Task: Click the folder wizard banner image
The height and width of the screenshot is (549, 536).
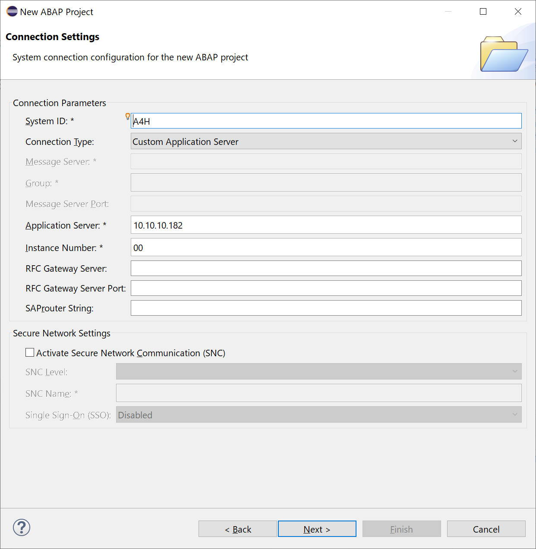Action: click(504, 54)
